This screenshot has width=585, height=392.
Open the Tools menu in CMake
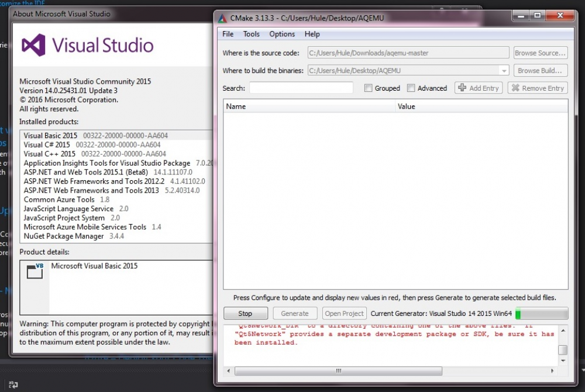pyautogui.click(x=251, y=34)
